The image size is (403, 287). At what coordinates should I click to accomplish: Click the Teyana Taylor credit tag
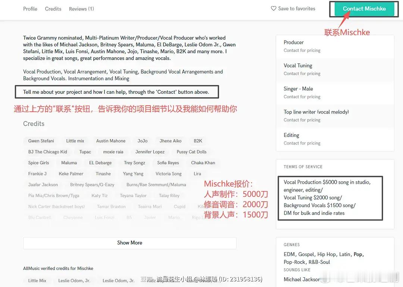pyautogui.click(x=133, y=196)
